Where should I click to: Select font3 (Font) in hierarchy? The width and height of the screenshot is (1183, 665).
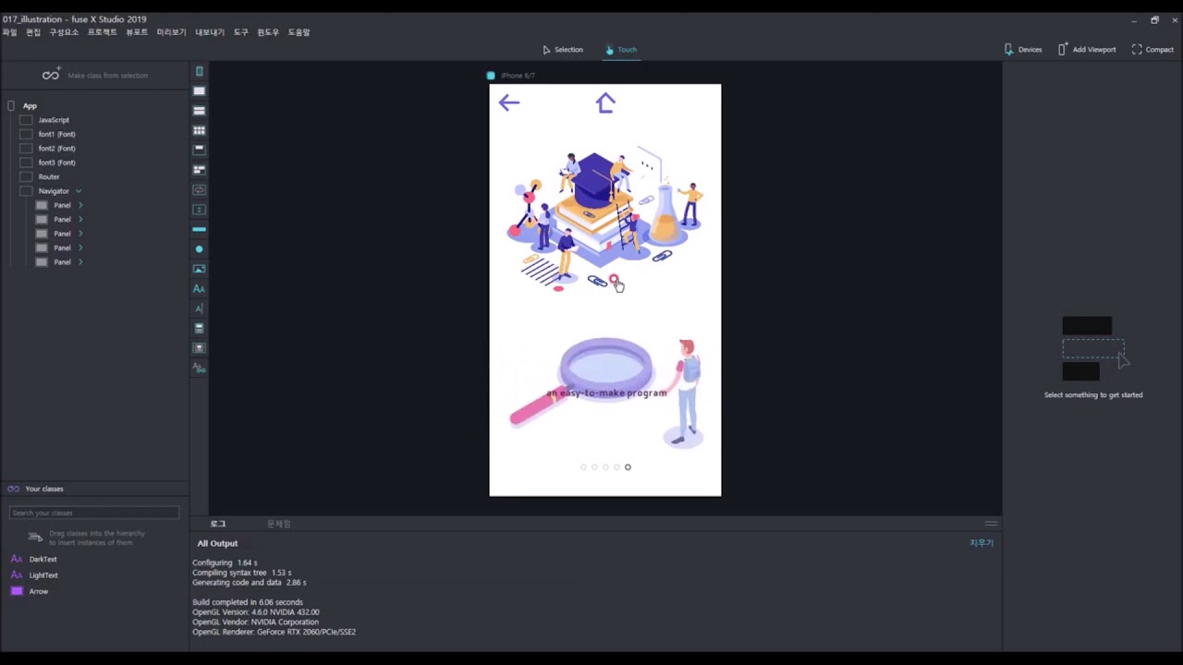(x=56, y=163)
